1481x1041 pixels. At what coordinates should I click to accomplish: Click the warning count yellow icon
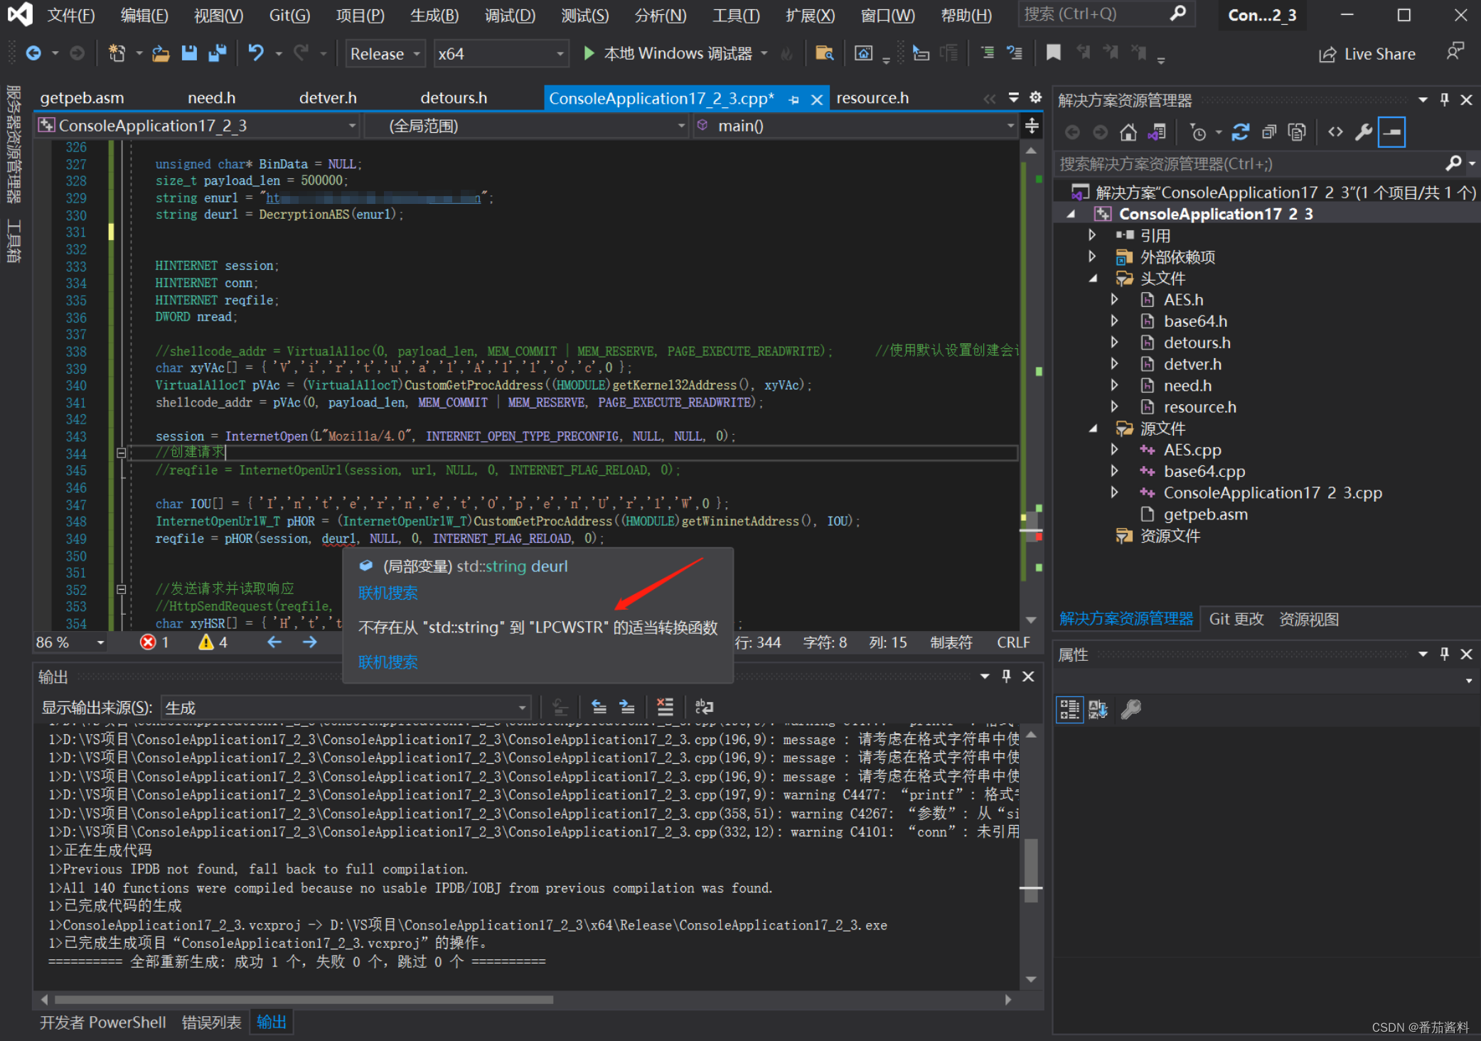click(x=206, y=642)
